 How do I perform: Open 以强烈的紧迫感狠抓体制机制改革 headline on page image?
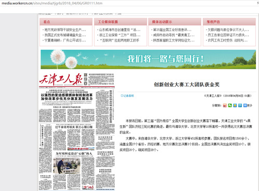67,97
